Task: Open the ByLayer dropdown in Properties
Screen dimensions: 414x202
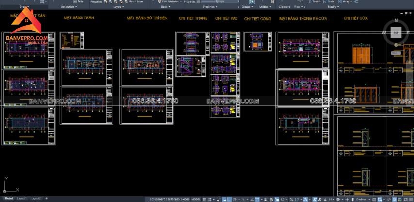Action: point(220,1)
